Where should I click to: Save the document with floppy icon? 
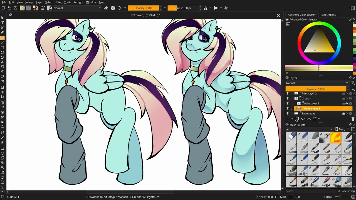coord(16,8)
